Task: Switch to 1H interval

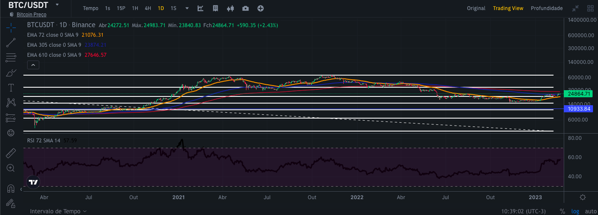Action: click(135, 8)
